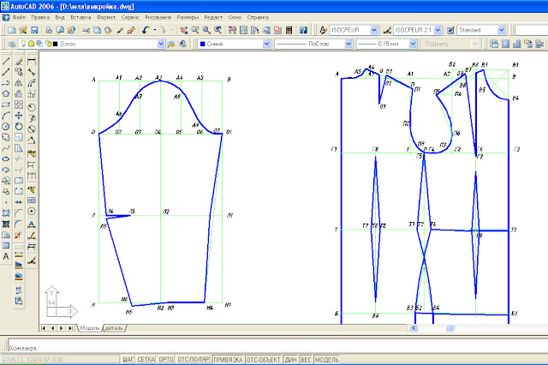Image resolution: width=548 pixels, height=365 pixels.
Task: Create a new drawing with the New icon
Action: (11, 31)
